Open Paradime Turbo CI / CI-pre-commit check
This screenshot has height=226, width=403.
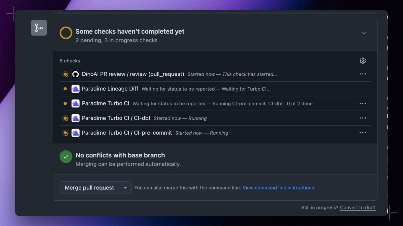coord(127,133)
